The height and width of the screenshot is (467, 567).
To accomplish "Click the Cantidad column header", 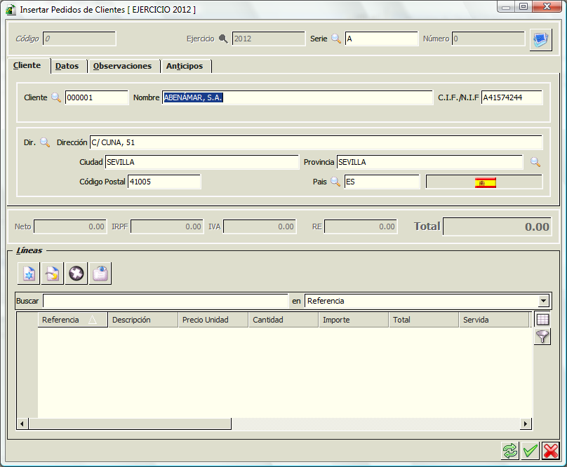I will coord(283,320).
